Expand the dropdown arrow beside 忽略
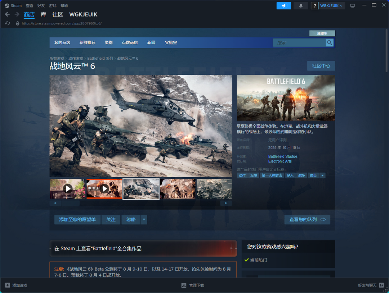The width and height of the screenshot is (389, 293). coord(144,219)
